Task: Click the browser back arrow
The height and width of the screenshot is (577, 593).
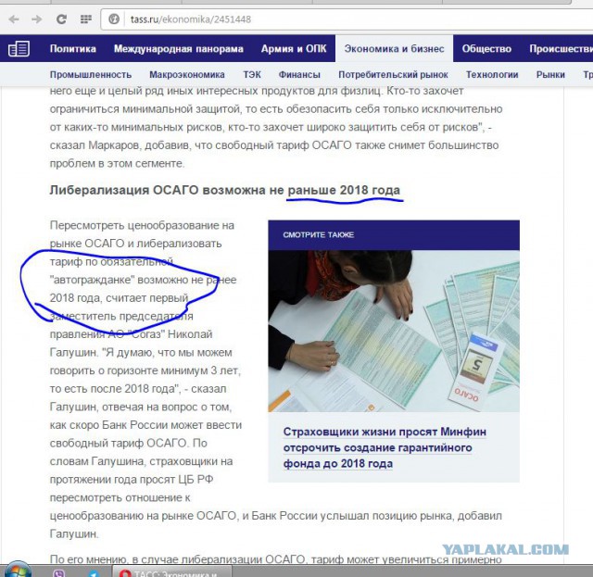Action: pyautogui.click(x=14, y=19)
